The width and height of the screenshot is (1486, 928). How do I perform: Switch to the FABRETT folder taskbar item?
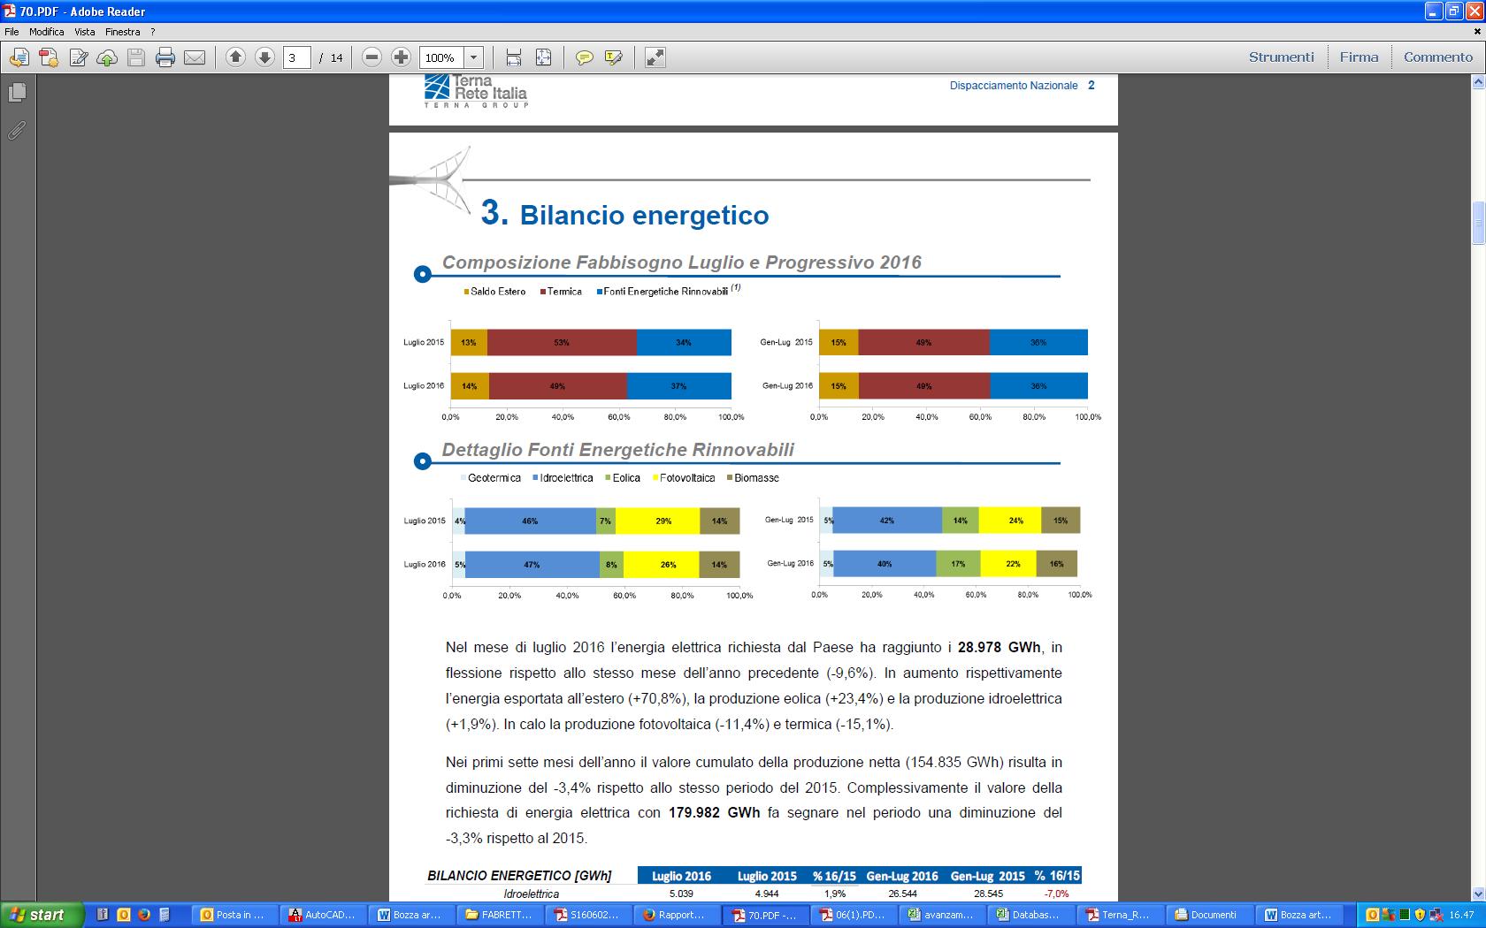(499, 915)
